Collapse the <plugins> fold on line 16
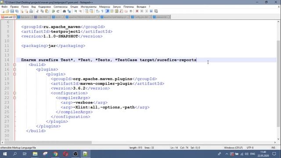The image size is (281, 158). (x=14, y=69)
